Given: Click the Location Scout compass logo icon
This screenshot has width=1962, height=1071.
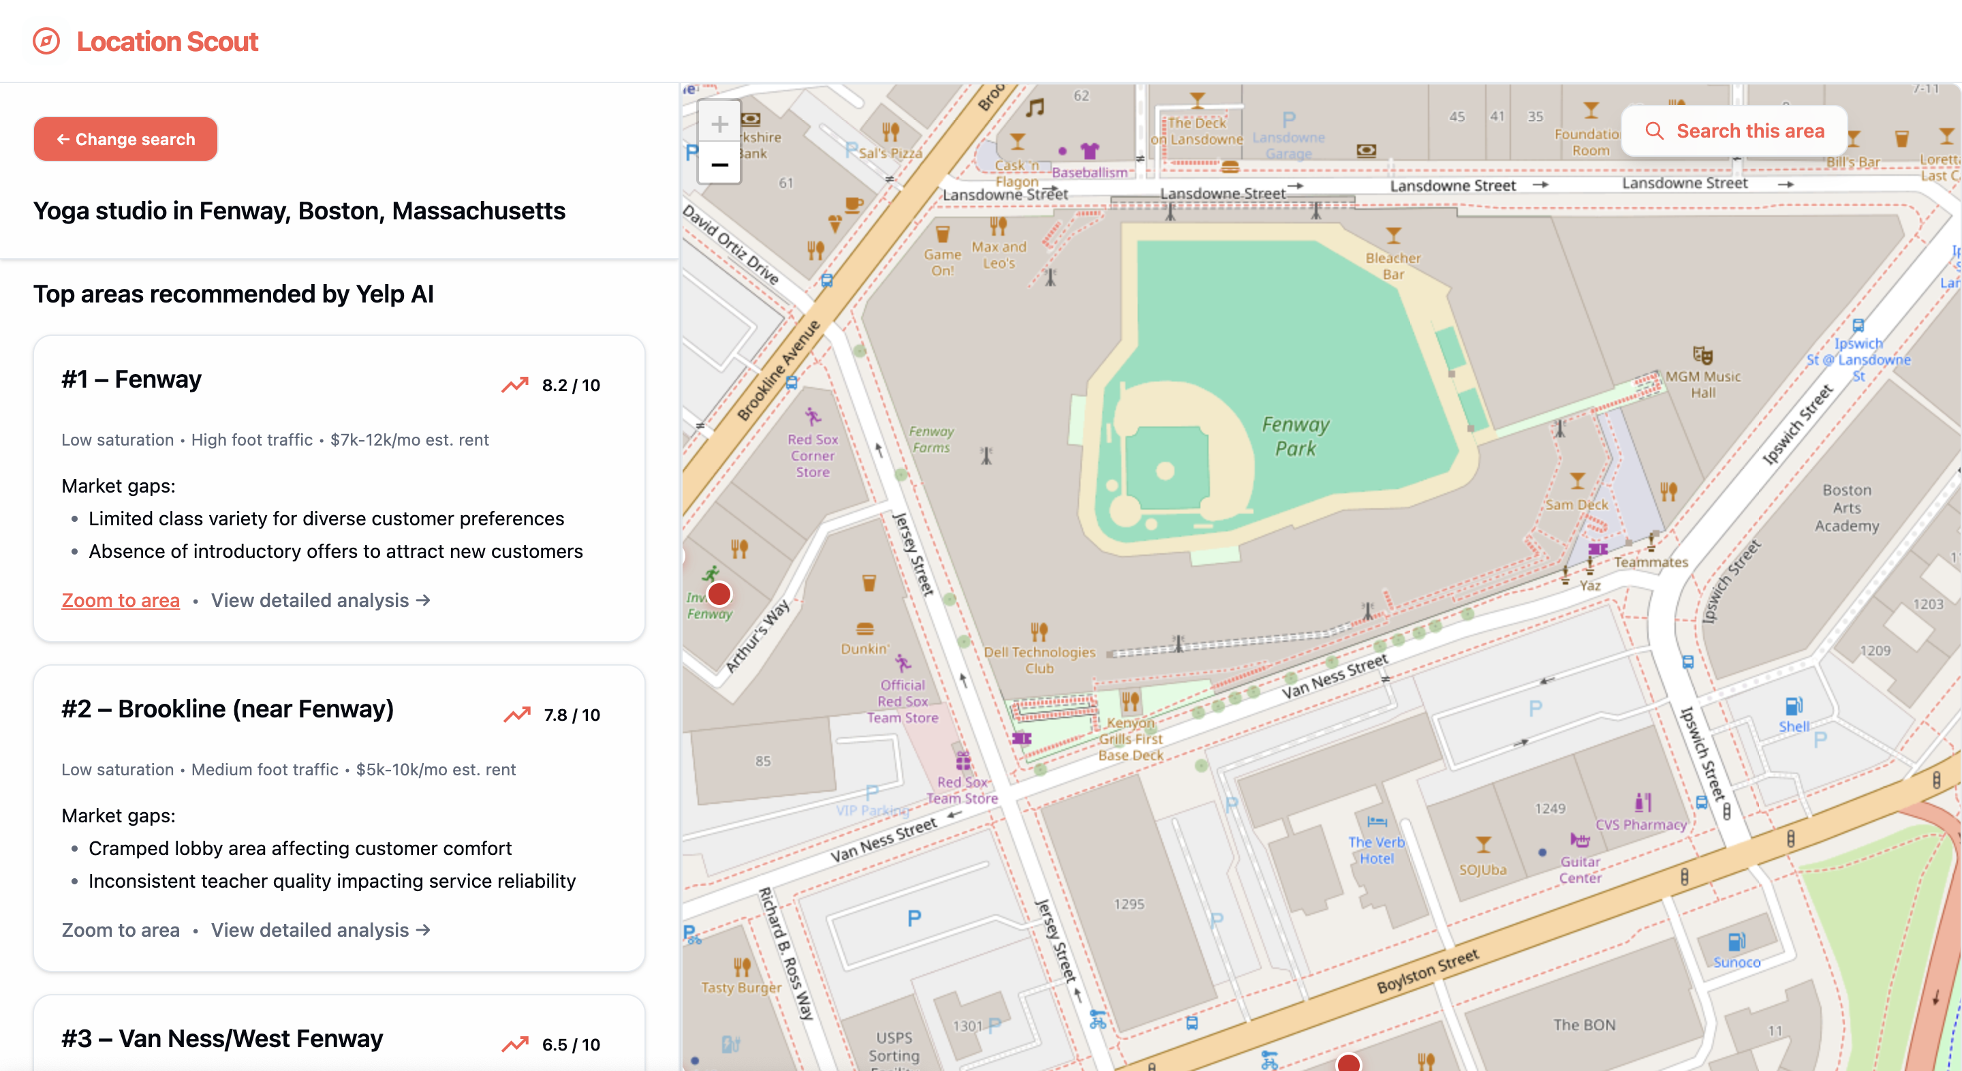Looking at the screenshot, I should [46, 41].
